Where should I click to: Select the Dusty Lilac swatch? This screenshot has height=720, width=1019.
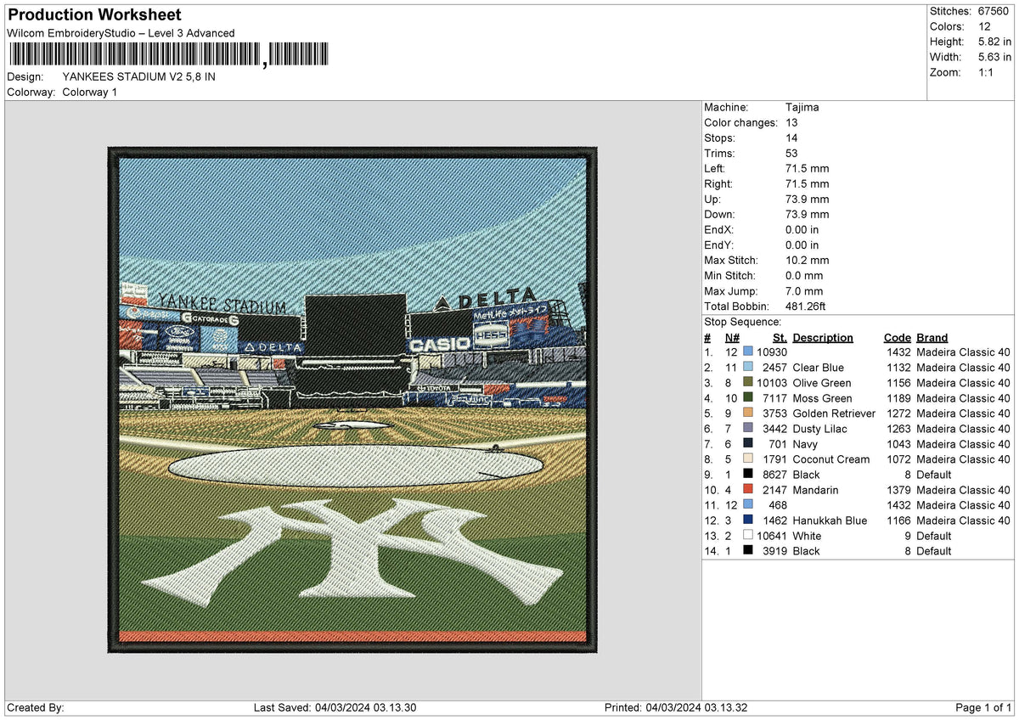[x=747, y=429]
